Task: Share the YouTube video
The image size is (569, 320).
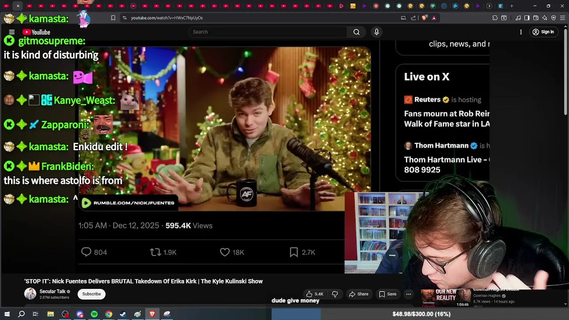Action: click(359, 294)
